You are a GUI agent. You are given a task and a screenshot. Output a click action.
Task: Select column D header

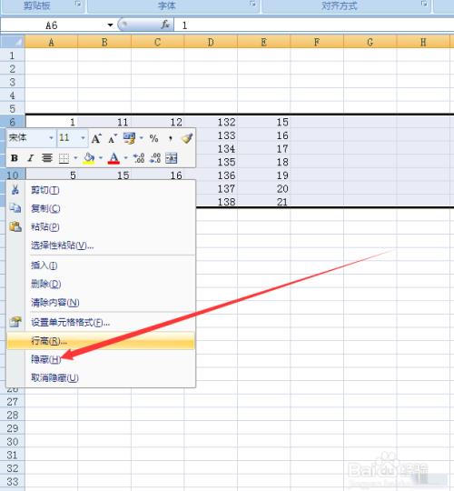tap(211, 42)
